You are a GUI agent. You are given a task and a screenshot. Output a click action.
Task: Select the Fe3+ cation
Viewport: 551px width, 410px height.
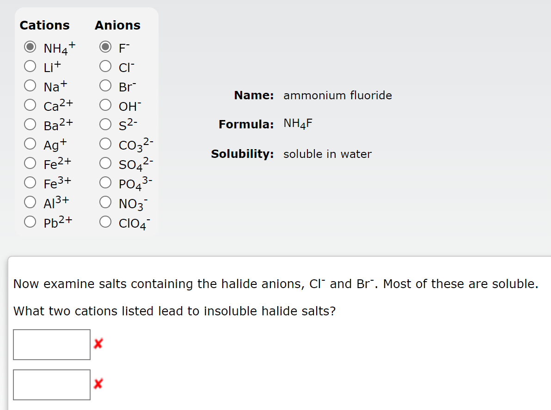pyautogui.click(x=30, y=182)
